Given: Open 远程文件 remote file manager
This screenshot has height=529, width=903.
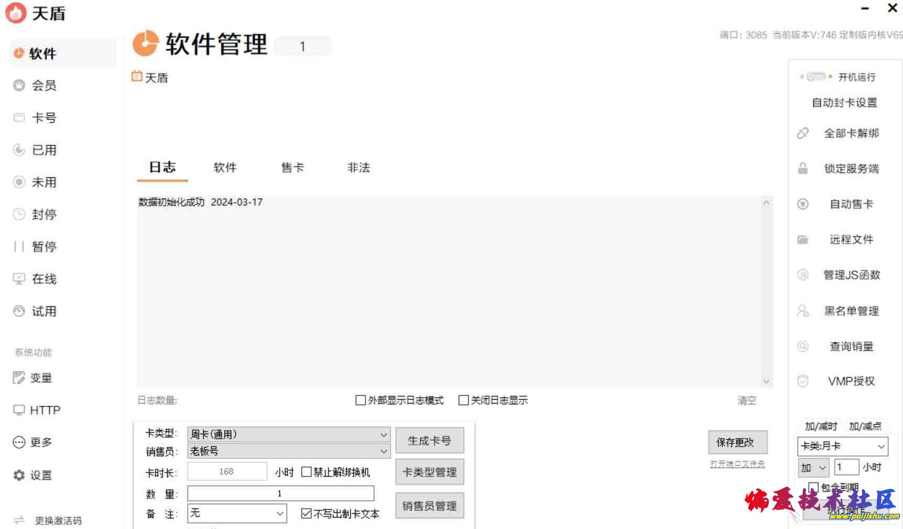Looking at the screenshot, I should (850, 240).
